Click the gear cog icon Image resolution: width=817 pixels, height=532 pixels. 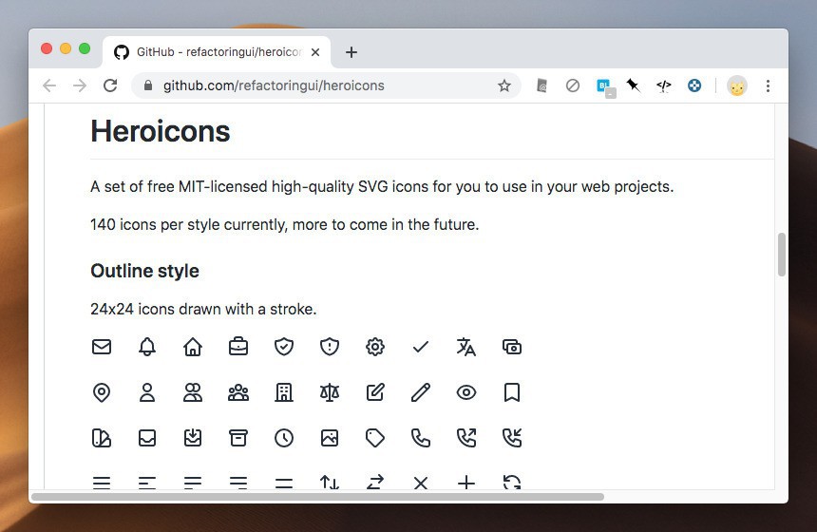click(x=375, y=347)
